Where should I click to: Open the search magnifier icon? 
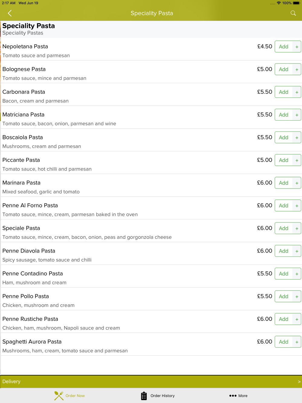(293, 13)
